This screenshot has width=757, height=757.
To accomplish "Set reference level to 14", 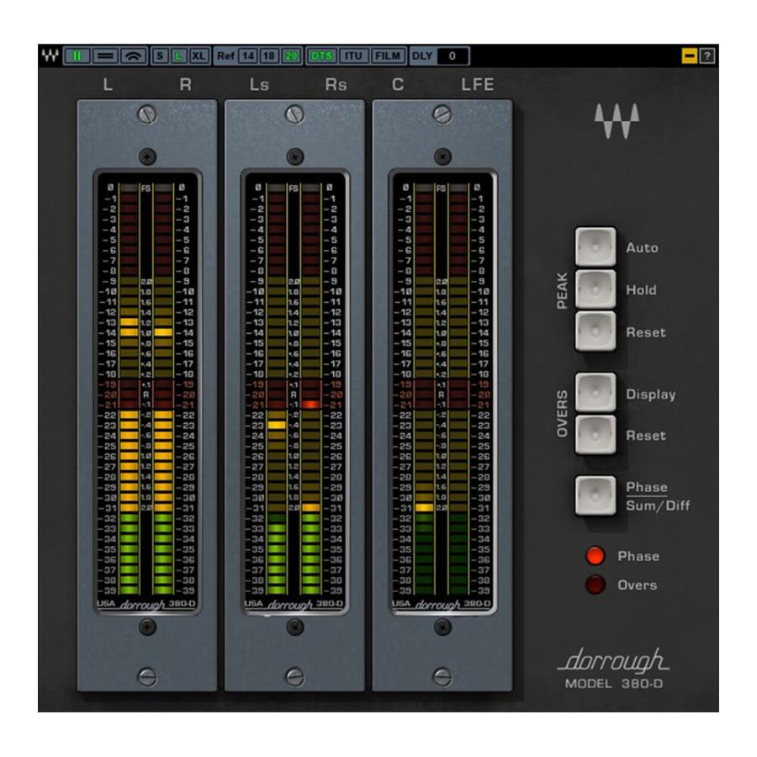I will (x=247, y=56).
